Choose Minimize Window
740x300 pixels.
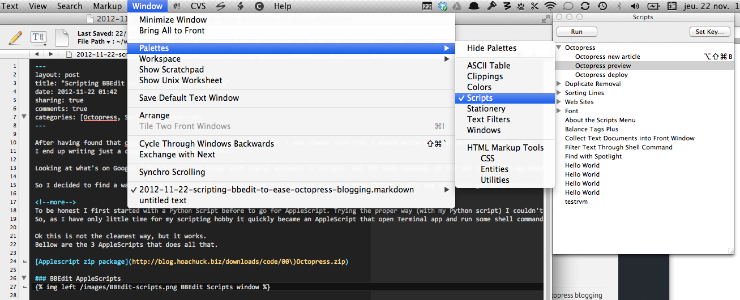pos(292,20)
